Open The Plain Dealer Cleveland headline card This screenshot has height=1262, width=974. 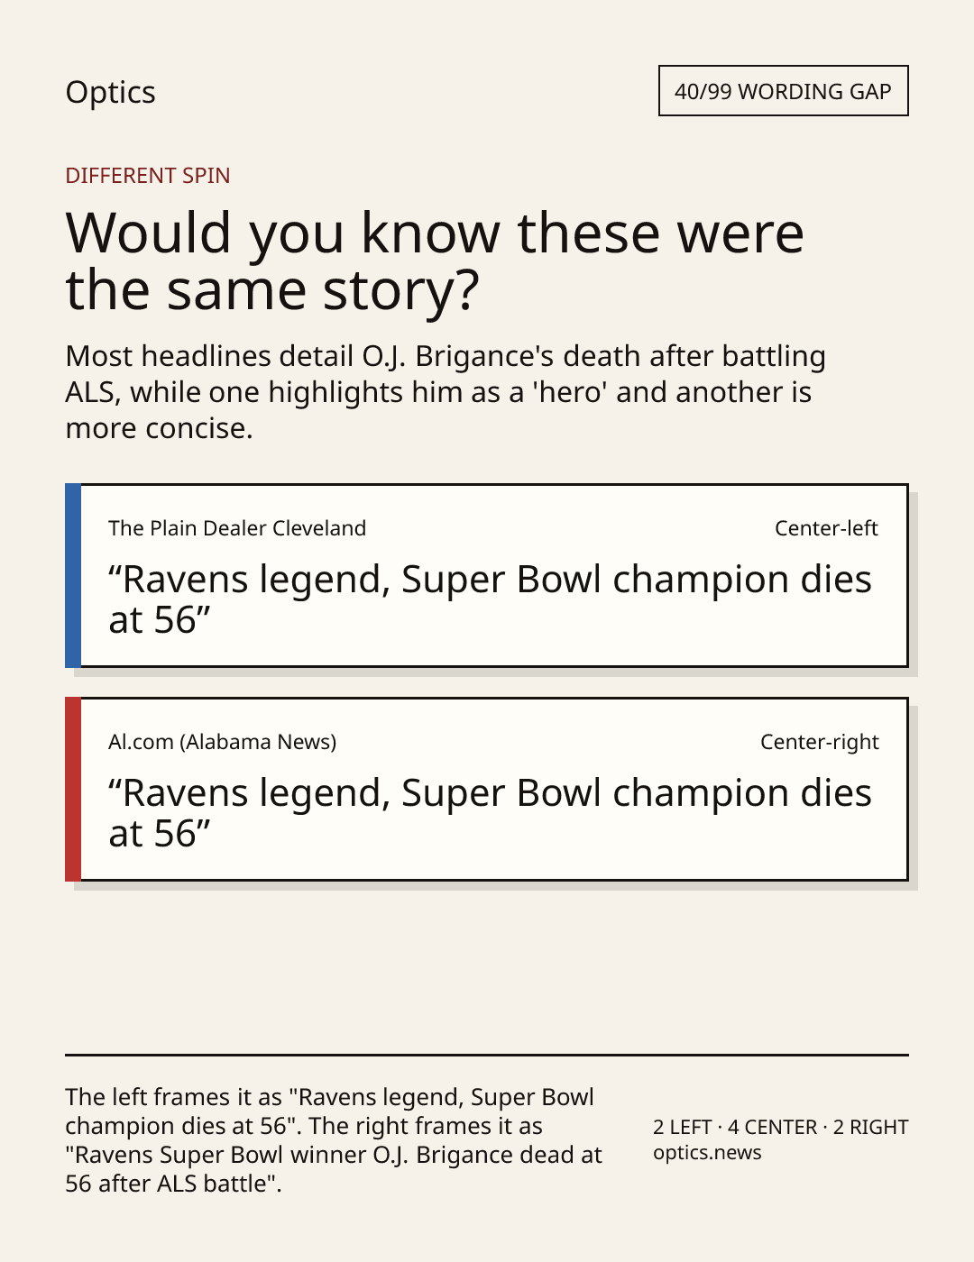click(x=487, y=576)
